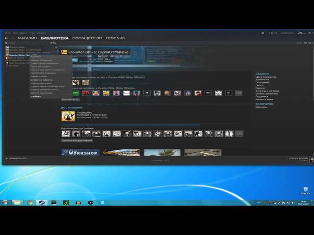Open File Explorer from the taskbar
The height and width of the screenshot is (235, 314).
coord(18,203)
